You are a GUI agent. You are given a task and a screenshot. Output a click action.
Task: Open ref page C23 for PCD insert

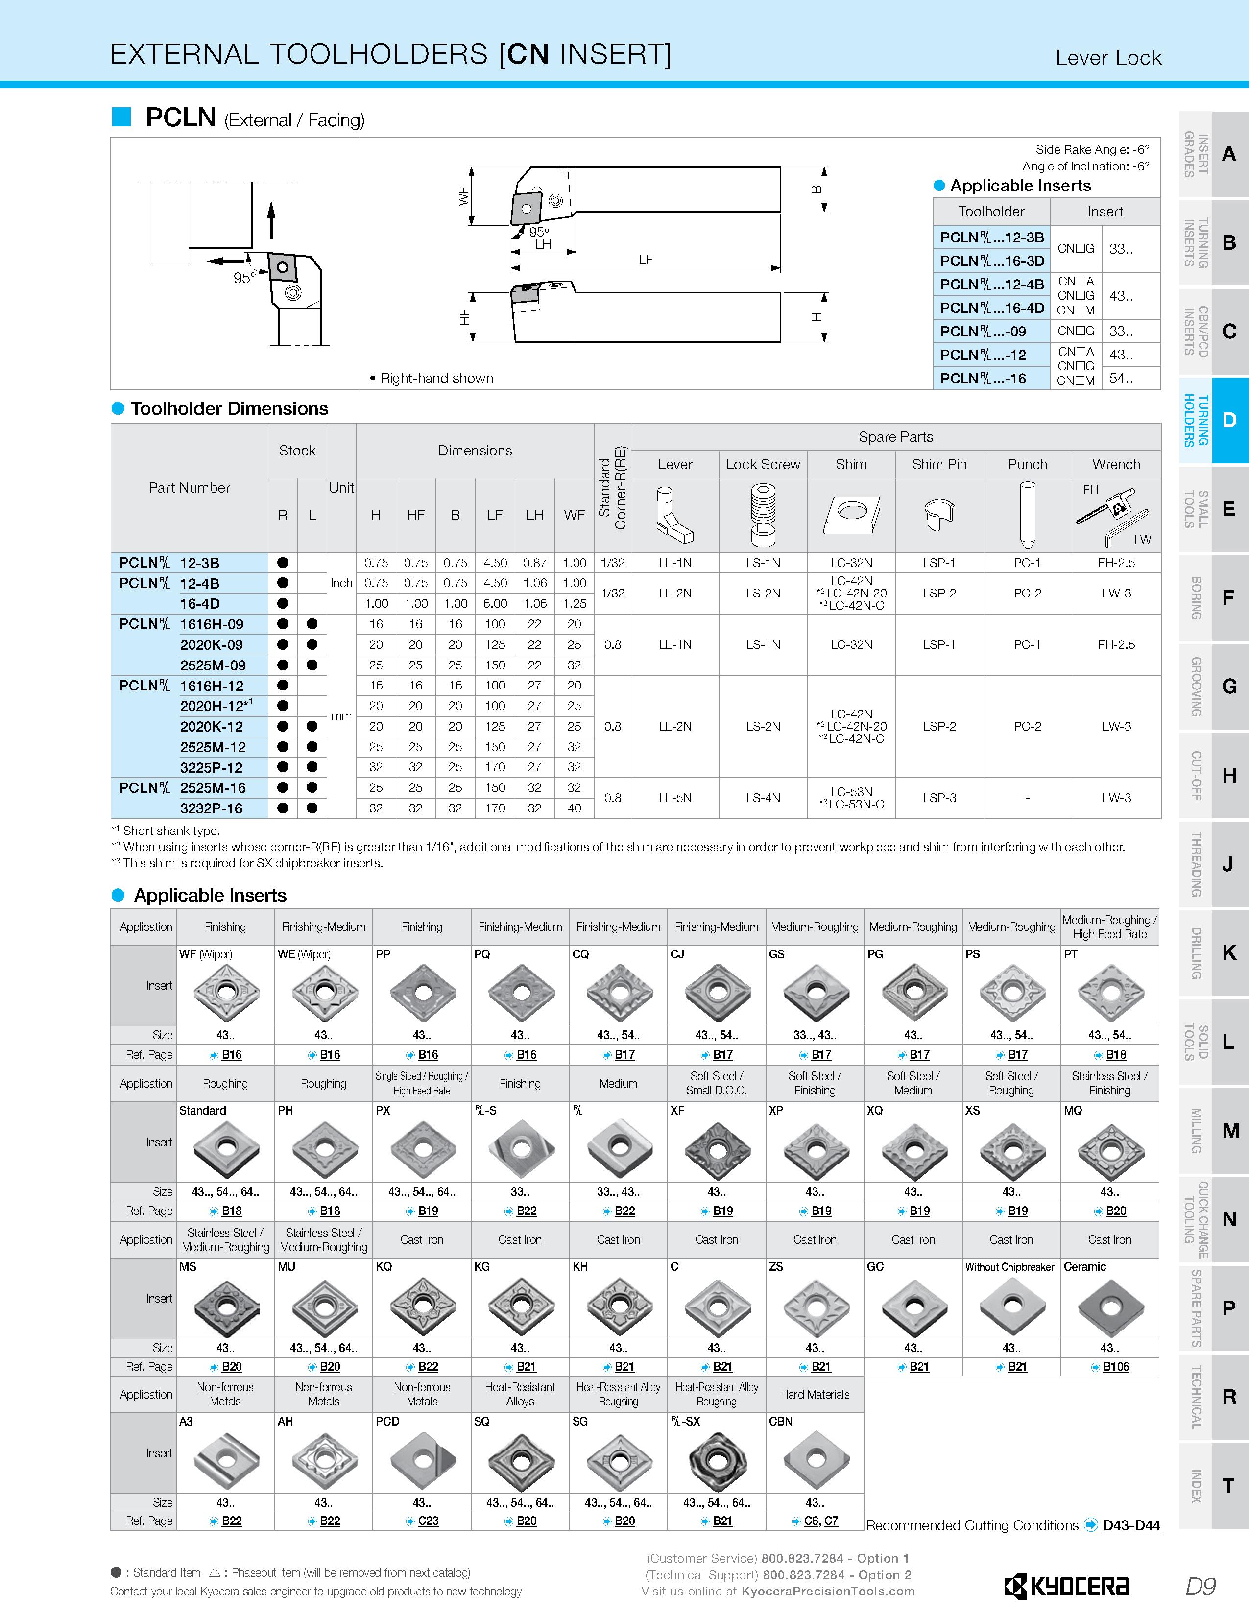pyautogui.click(x=429, y=1521)
